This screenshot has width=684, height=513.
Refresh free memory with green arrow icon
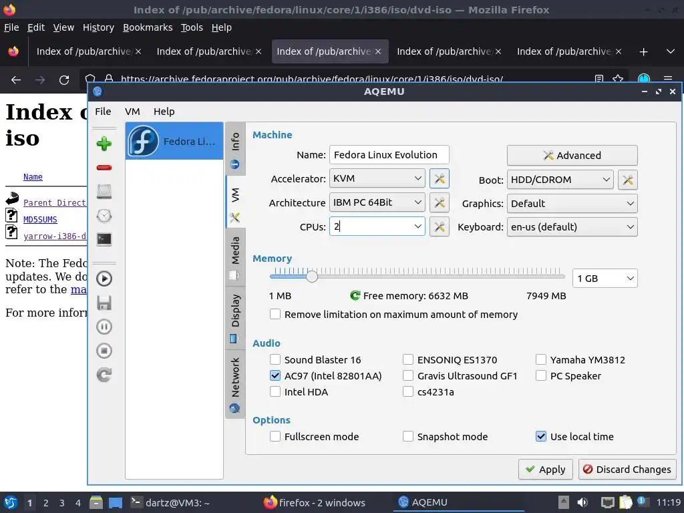[x=355, y=296]
